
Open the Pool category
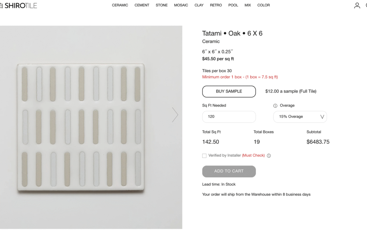tap(233, 5)
